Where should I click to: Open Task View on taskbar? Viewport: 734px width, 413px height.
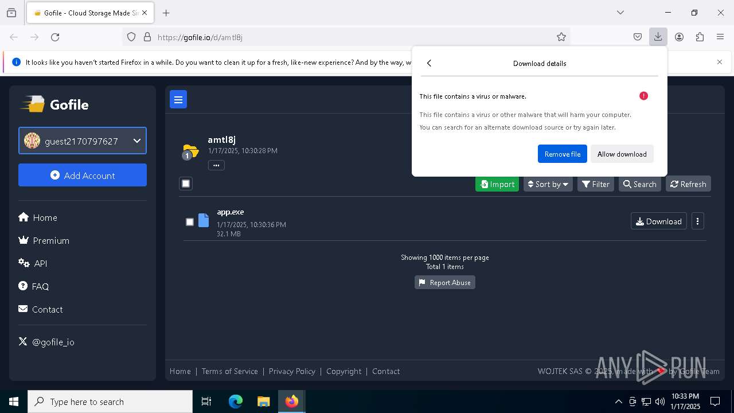(x=206, y=402)
